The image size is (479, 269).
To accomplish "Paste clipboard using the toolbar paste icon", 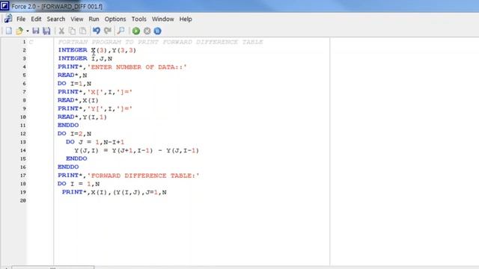I will tap(83, 31).
